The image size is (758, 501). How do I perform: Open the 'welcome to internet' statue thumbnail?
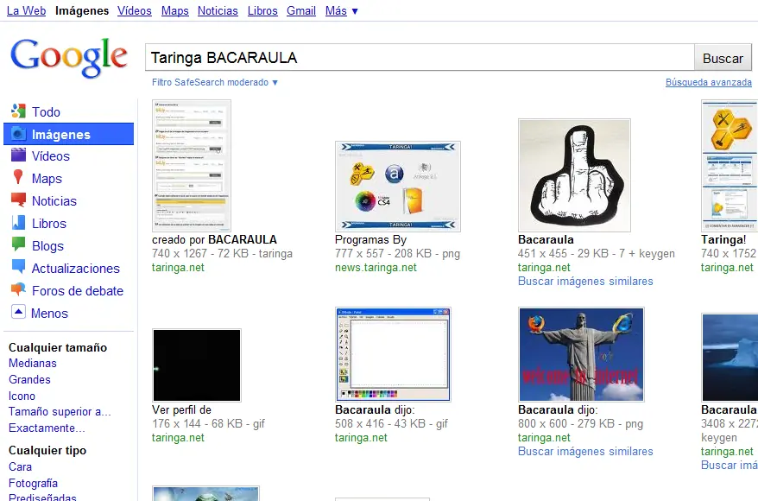pyautogui.click(x=581, y=354)
